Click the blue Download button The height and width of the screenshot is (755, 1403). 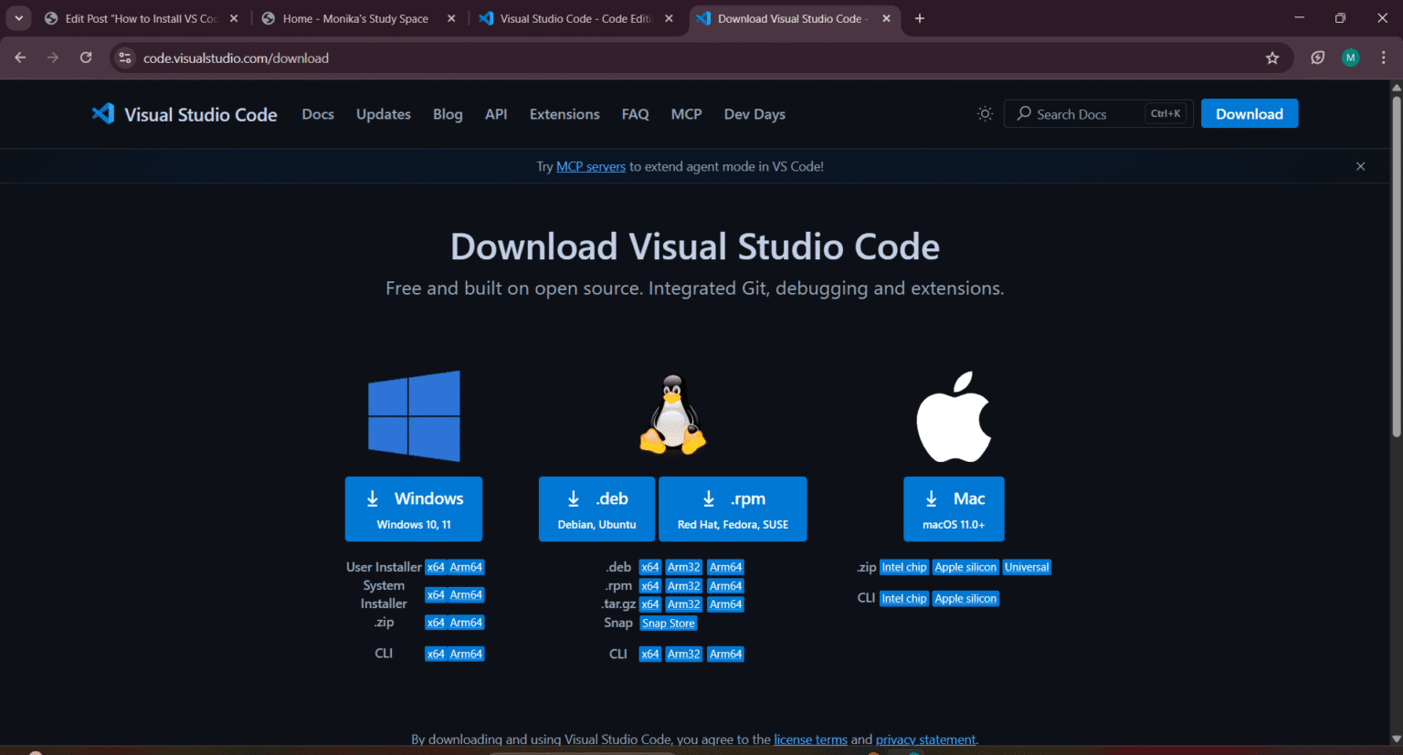coord(1250,113)
